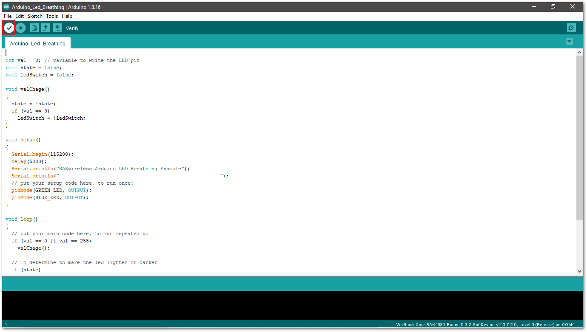The height and width of the screenshot is (332, 587).
Task: Create a new sketch via toolbar icon
Action: click(x=34, y=28)
